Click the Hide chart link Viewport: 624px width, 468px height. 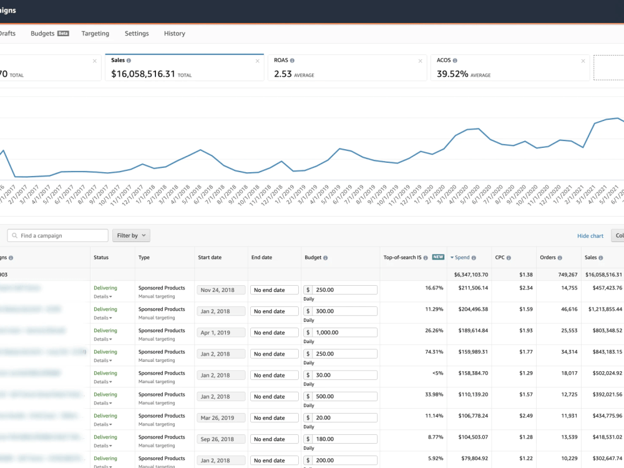[x=590, y=236]
